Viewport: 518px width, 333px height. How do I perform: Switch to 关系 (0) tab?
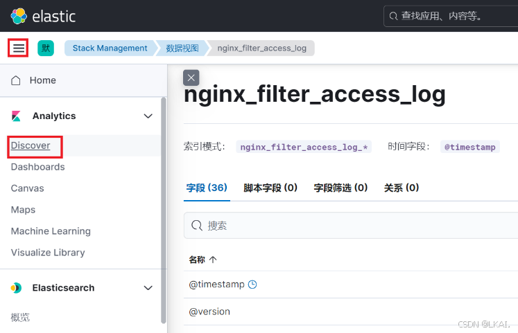[402, 188]
